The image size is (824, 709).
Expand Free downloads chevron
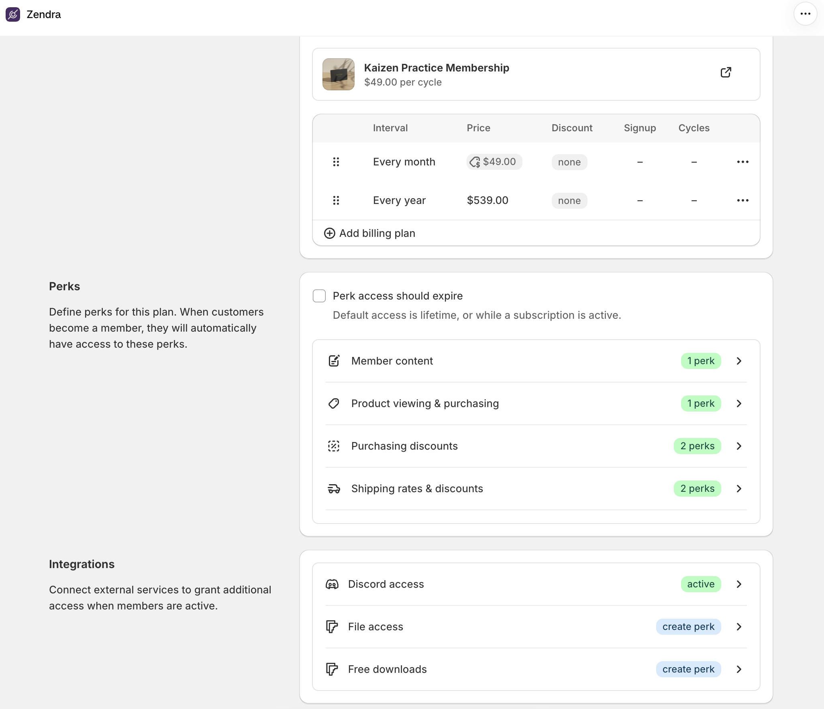tap(739, 669)
